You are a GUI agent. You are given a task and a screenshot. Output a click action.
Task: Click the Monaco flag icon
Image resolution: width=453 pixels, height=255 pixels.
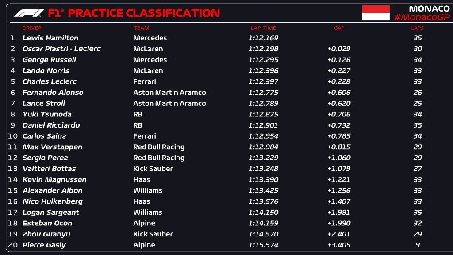coord(376,13)
